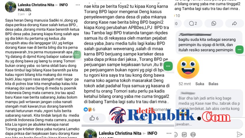
Task: Open the large smiley sticker comment
Action: tap(188, 68)
